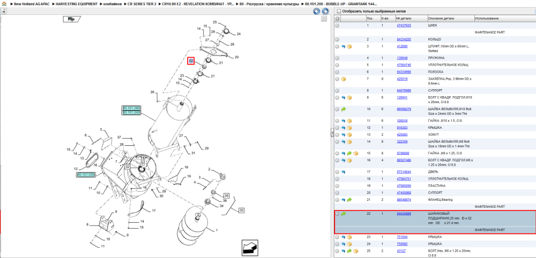Viewport: 536px width, 258px height.
Task: Open part number link 84076986
Action: click(404, 91)
